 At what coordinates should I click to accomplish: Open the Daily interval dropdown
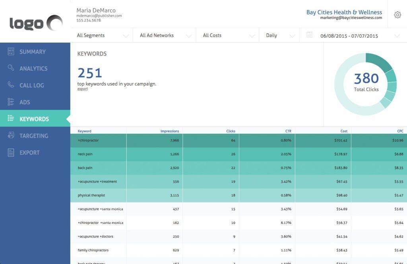(x=279, y=35)
